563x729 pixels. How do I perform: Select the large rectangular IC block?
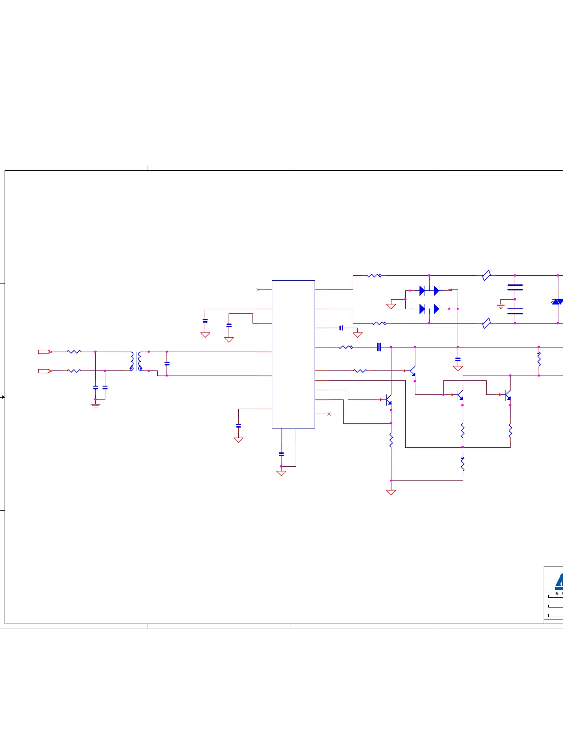pos(293,354)
